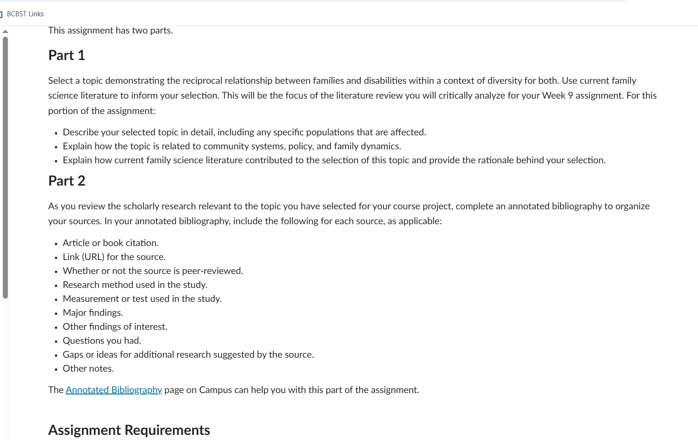This screenshot has width=698, height=440.
Task: Click the folder icon beside BCBST Links
Action: pyautogui.click(x=1, y=14)
